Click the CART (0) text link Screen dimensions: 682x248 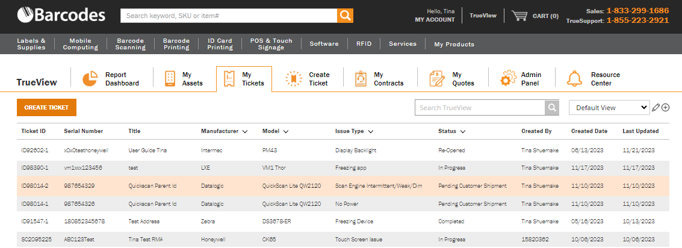[x=545, y=16]
